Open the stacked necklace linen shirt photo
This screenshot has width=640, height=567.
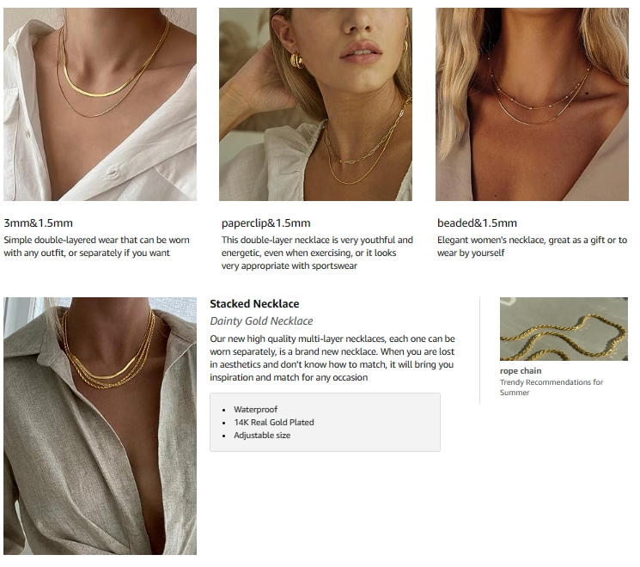pyautogui.click(x=100, y=426)
